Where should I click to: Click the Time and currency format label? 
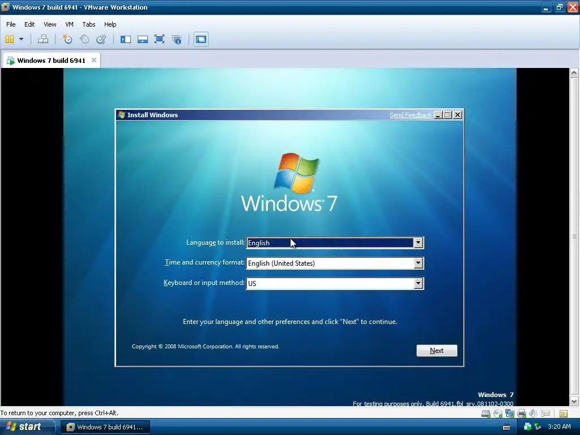pyautogui.click(x=204, y=262)
